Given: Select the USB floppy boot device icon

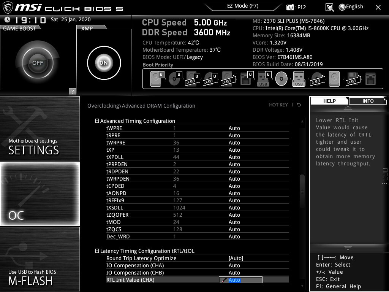Looking at the screenshot, I should point(353,79).
